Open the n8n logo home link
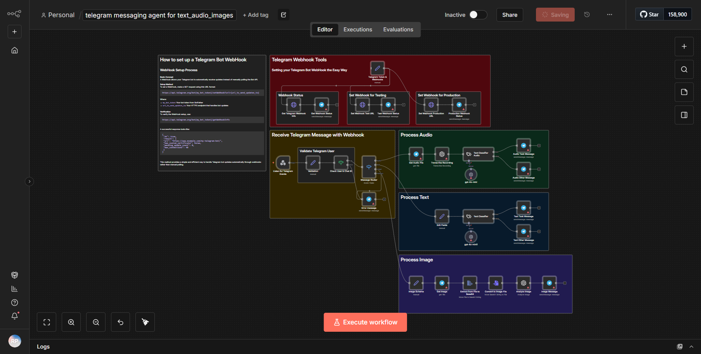The width and height of the screenshot is (701, 354). tap(14, 14)
